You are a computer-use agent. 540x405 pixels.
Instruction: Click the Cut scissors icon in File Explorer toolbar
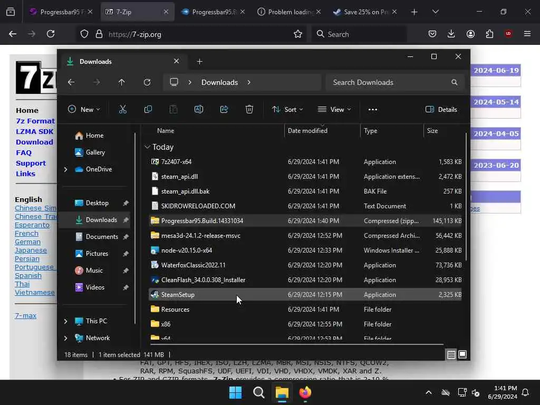pos(122,110)
